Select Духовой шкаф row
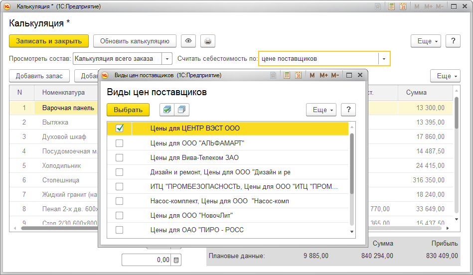The image size is (473, 275). pos(64,137)
